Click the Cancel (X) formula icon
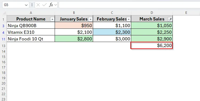The height and width of the screenshot is (101, 200). coord(38,5)
